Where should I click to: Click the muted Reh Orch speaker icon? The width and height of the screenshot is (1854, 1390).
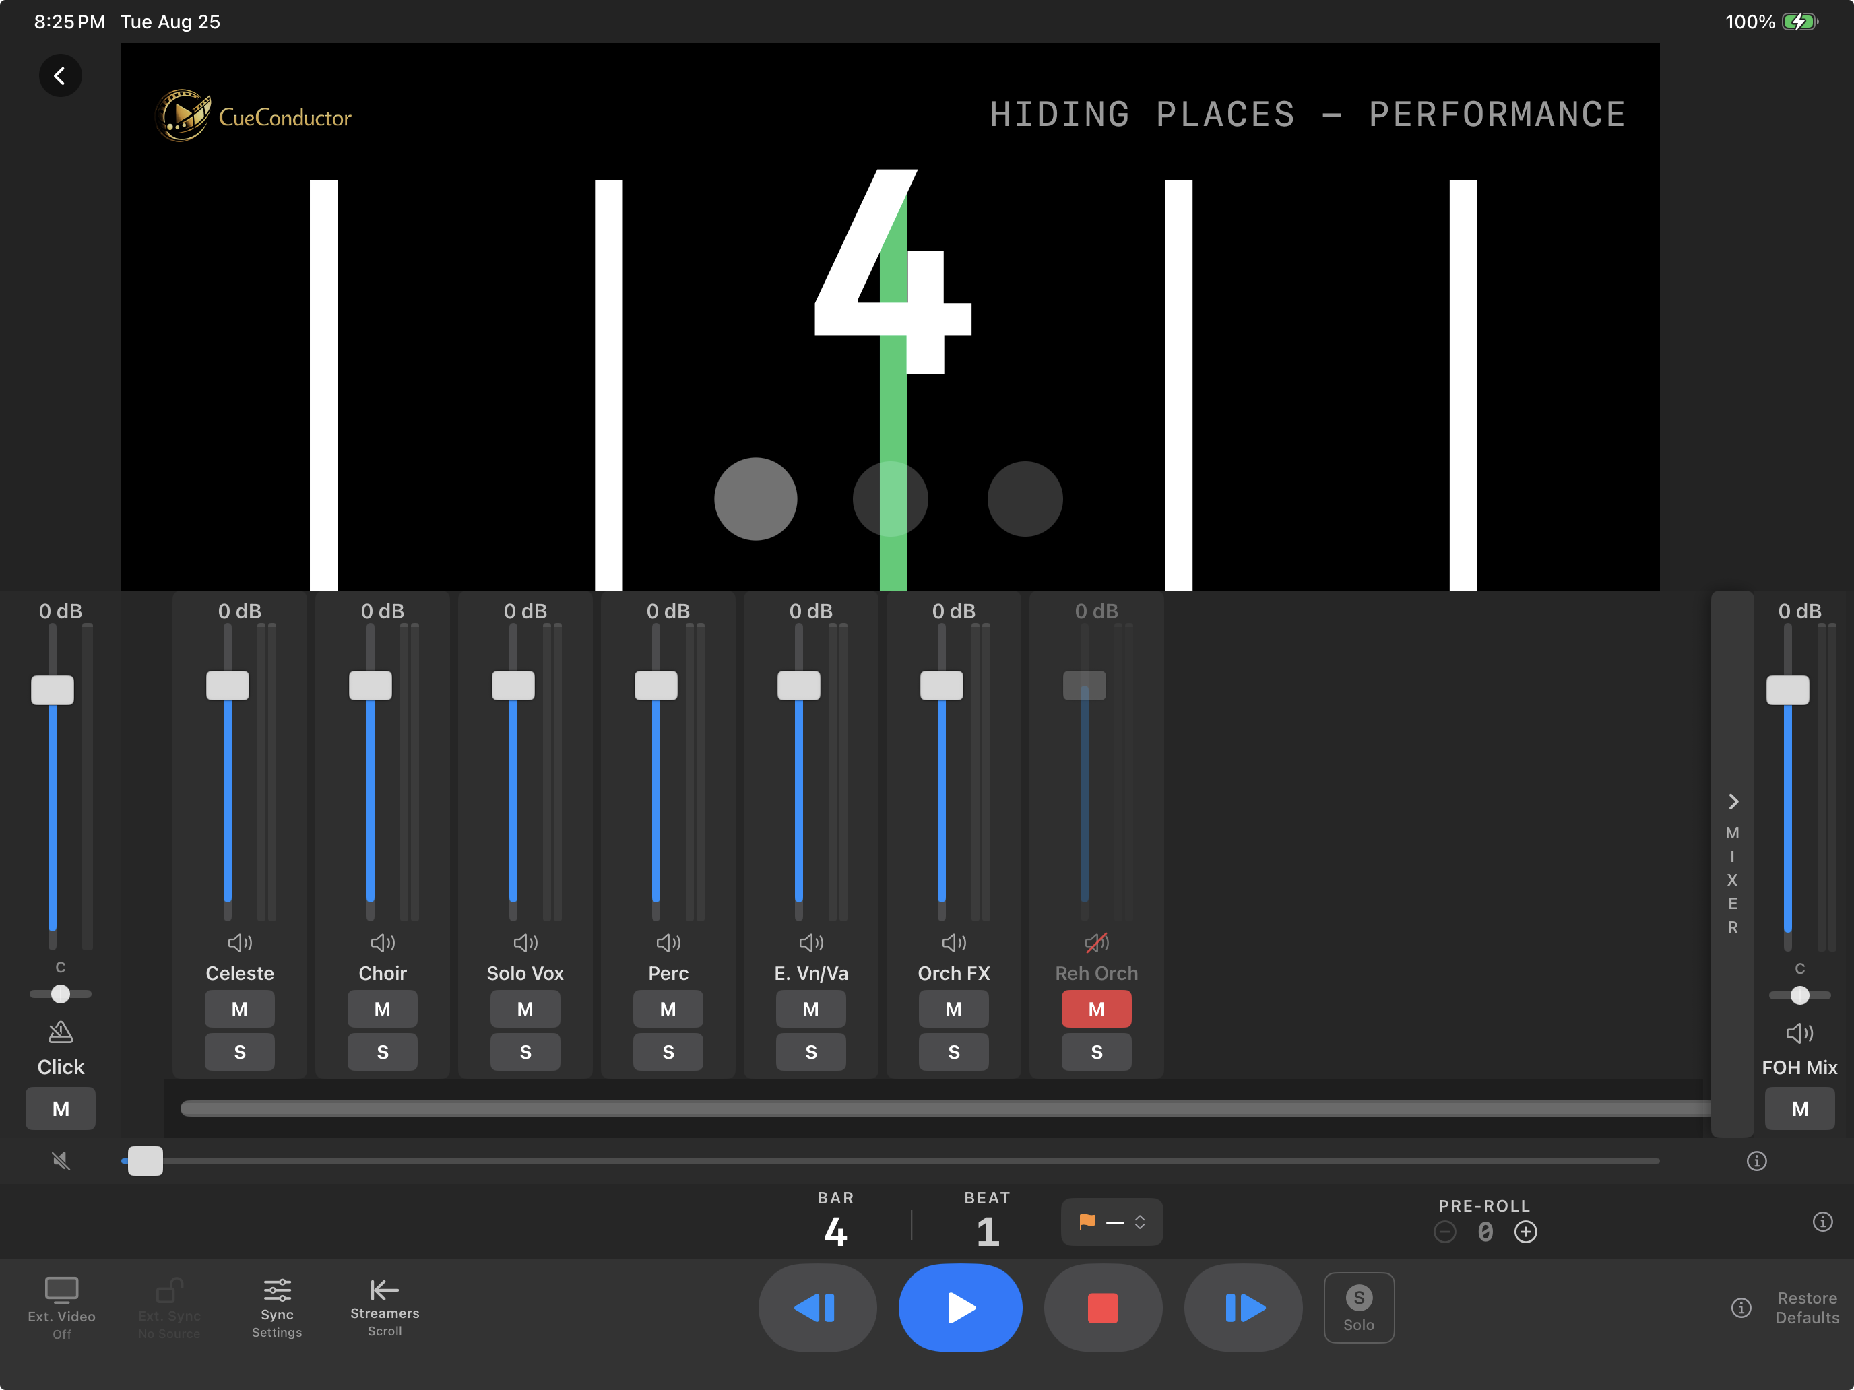1096,943
